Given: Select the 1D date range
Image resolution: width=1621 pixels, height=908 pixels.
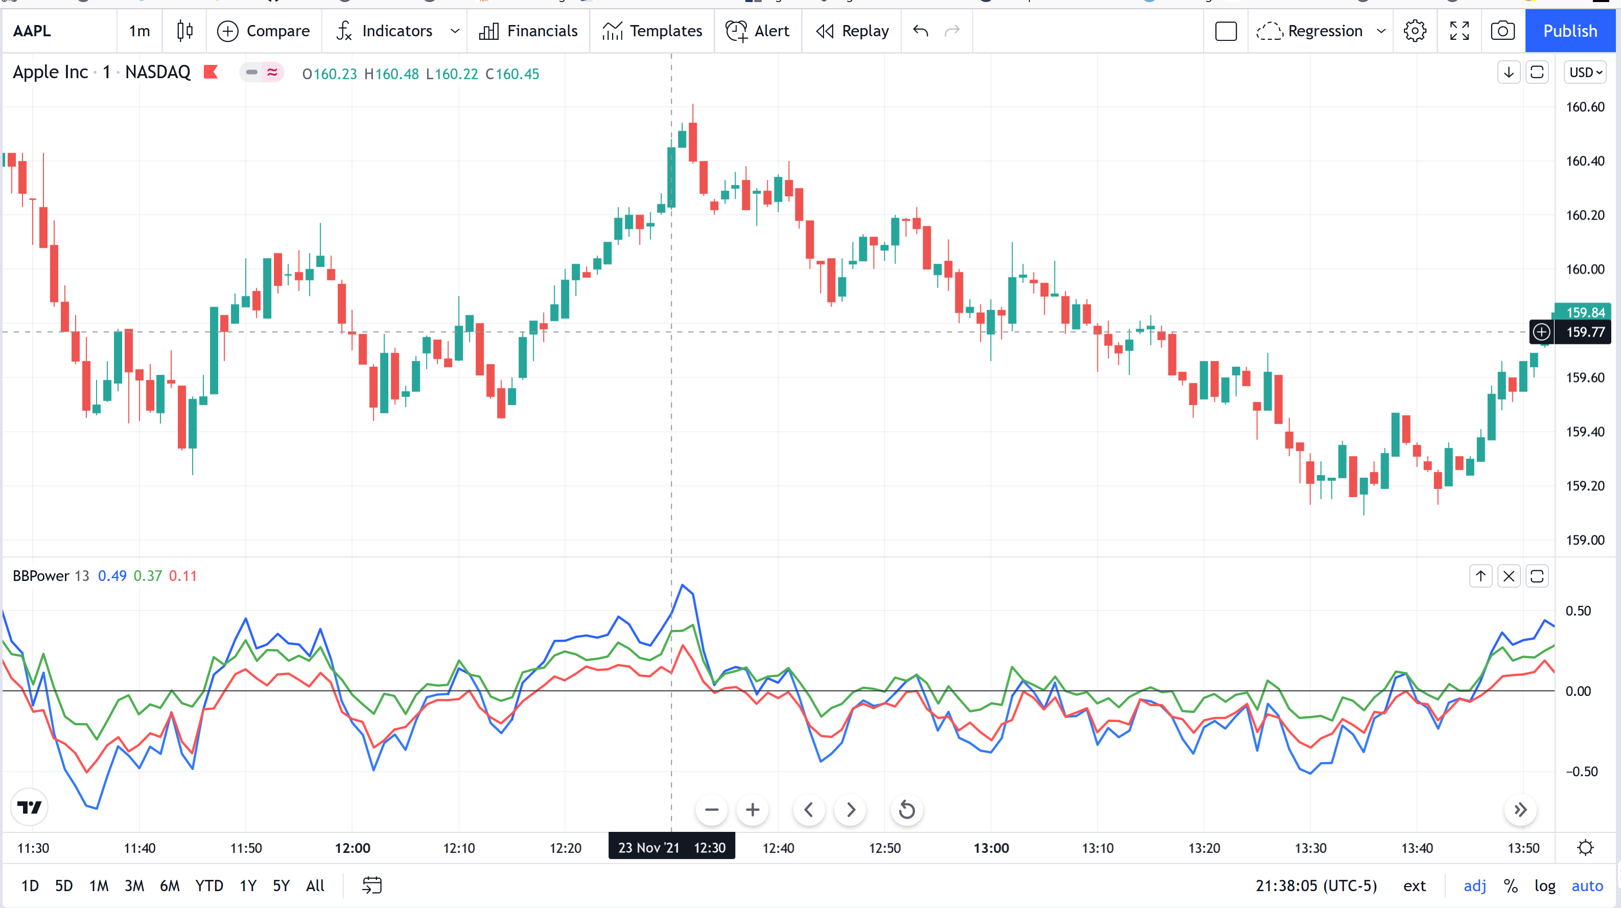Looking at the screenshot, I should 30,886.
